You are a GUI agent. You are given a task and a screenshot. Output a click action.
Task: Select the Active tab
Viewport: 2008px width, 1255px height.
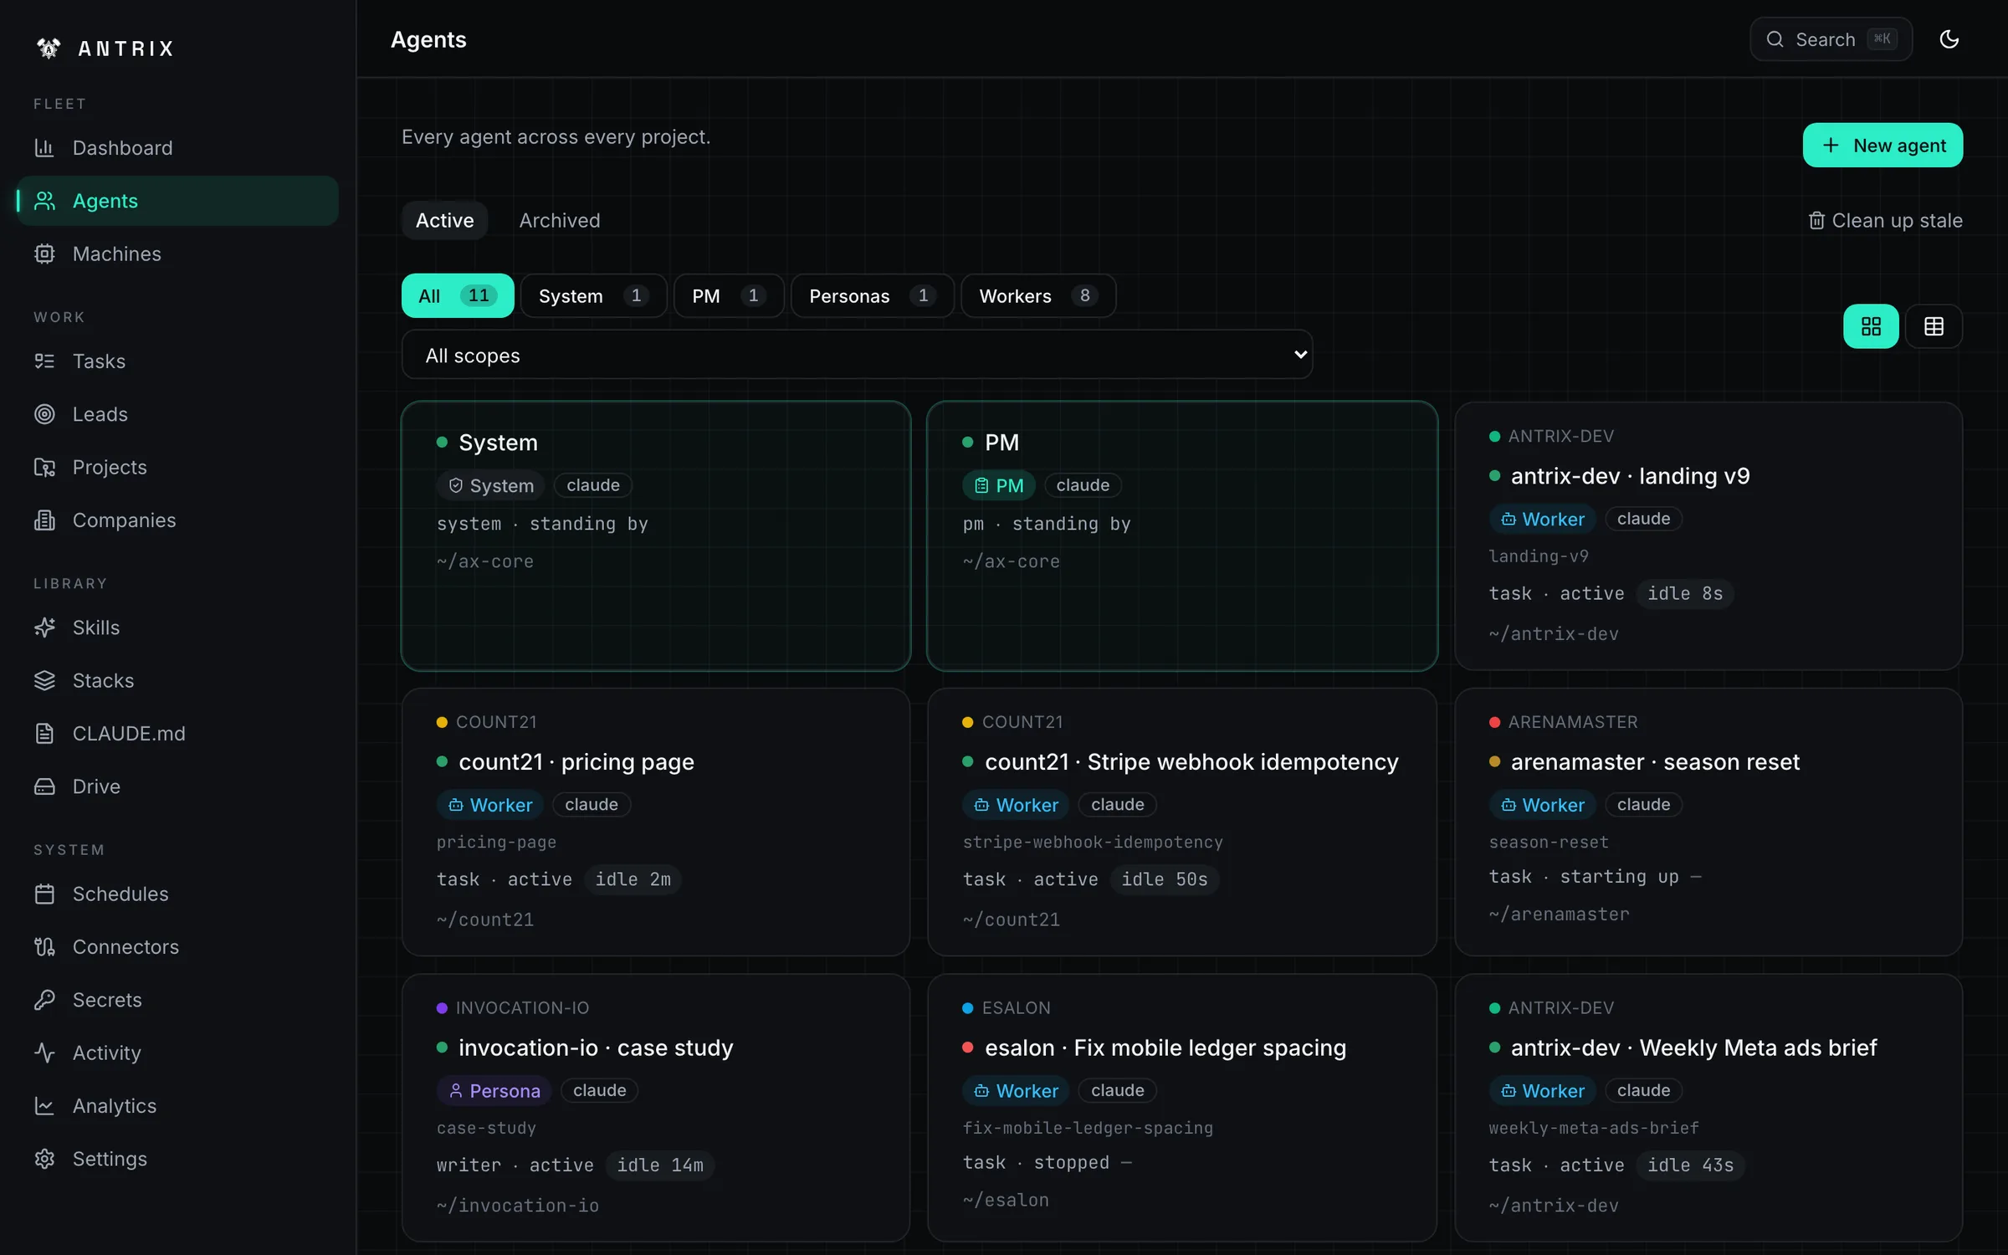click(444, 220)
